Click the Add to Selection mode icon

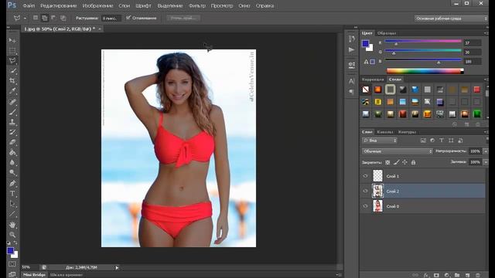45,18
